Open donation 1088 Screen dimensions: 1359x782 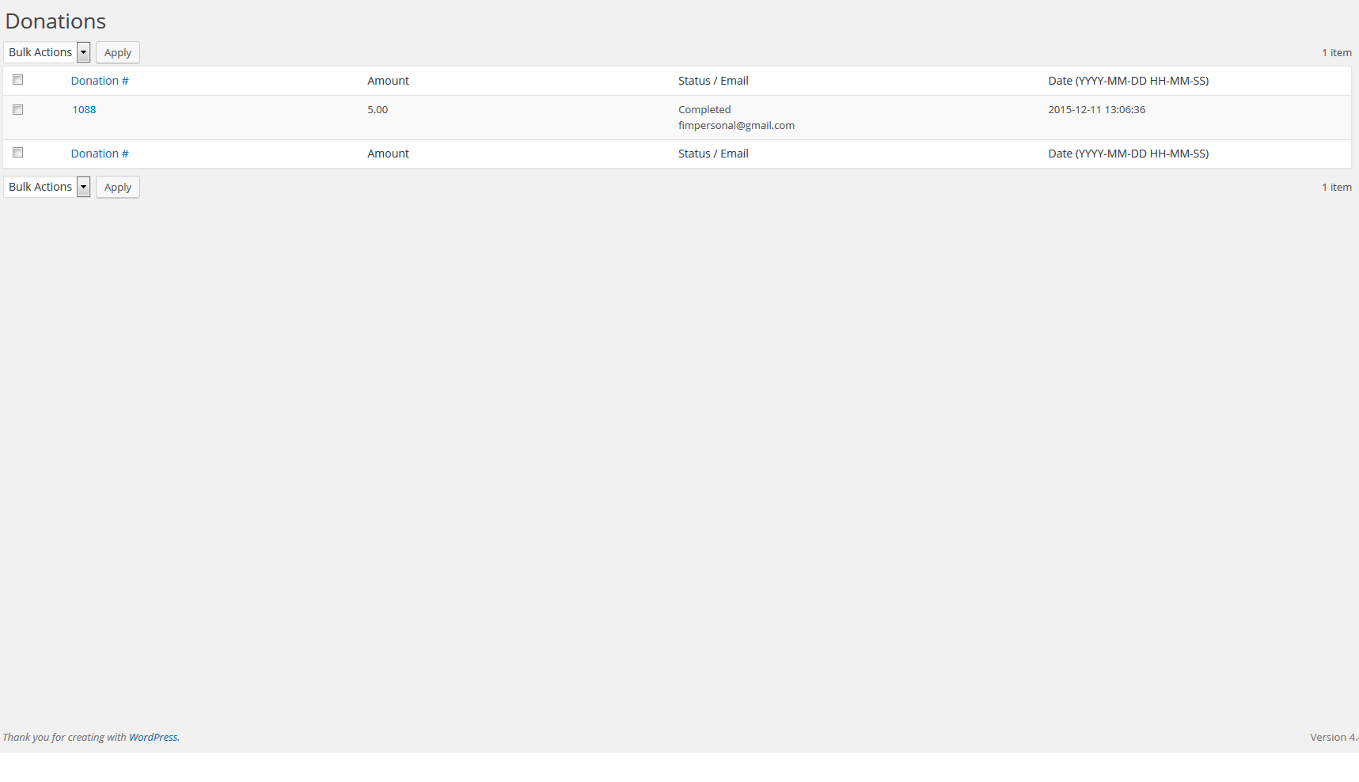click(84, 110)
